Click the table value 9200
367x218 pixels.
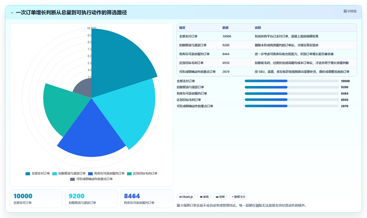pyautogui.click(x=226, y=45)
